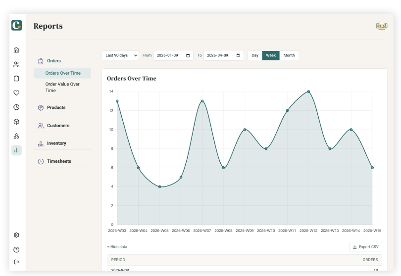The width and height of the screenshot is (401, 276).
Task: Click the From date input field
Action: click(173, 55)
